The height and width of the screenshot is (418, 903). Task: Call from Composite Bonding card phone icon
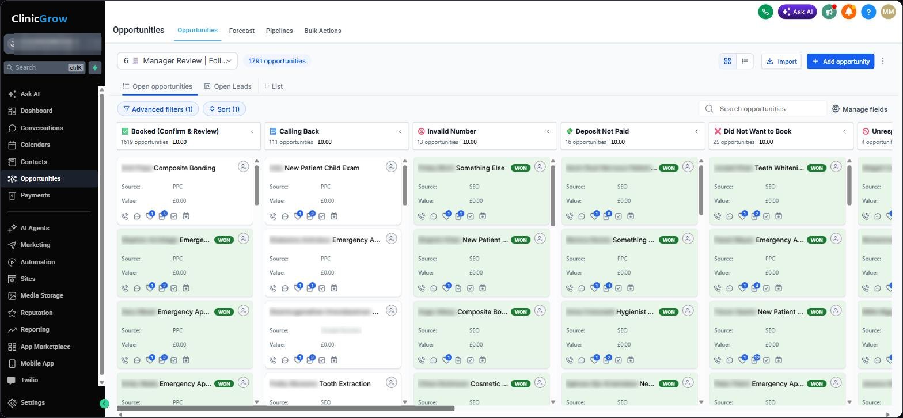[125, 216]
